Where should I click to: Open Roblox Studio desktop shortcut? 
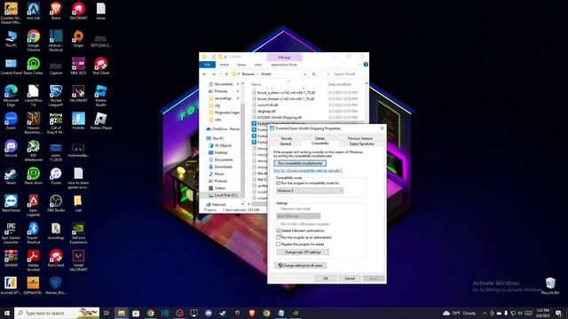pos(100,96)
